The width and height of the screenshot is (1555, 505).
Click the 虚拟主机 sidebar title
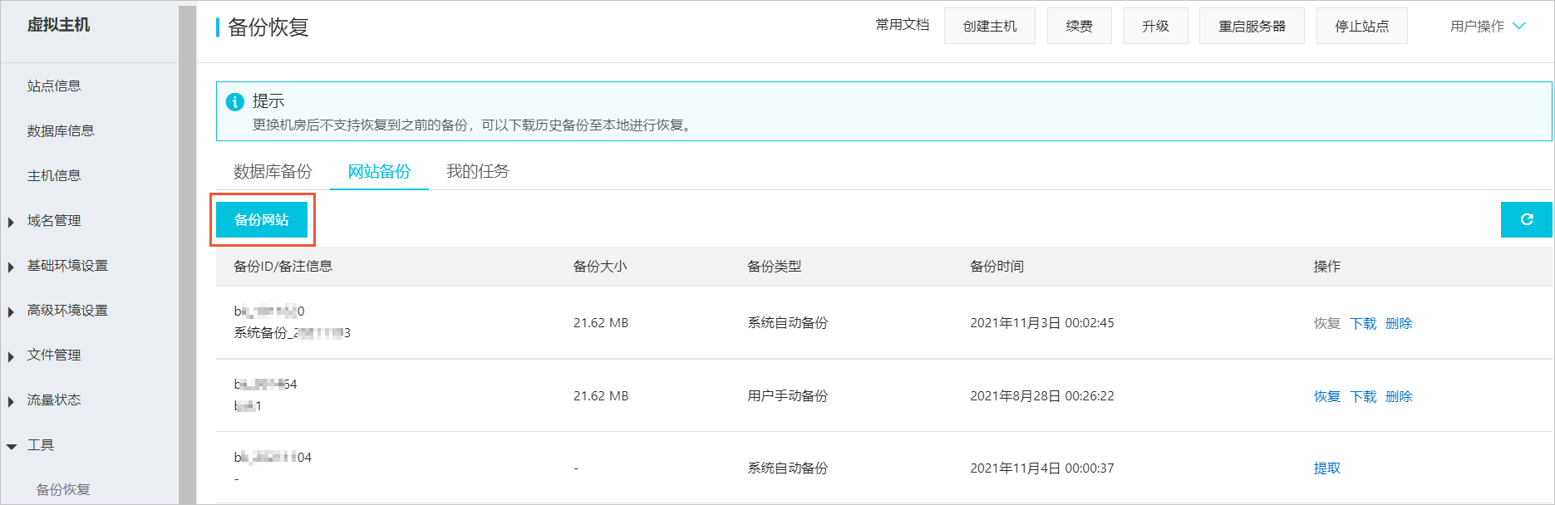(58, 25)
